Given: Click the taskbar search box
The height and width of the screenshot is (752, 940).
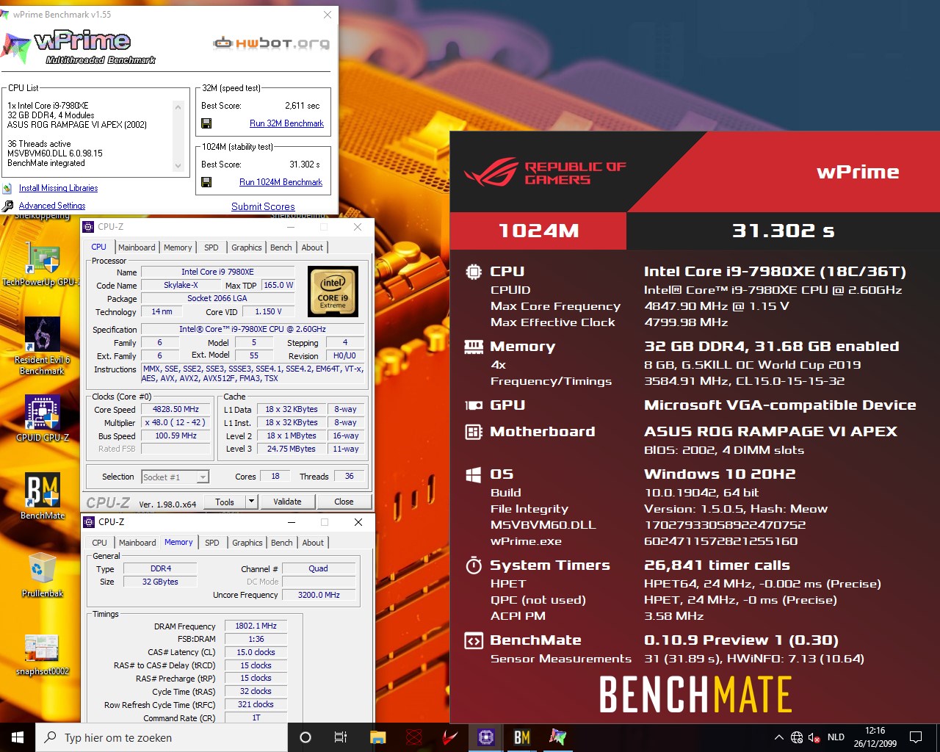Looking at the screenshot, I should (162, 737).
